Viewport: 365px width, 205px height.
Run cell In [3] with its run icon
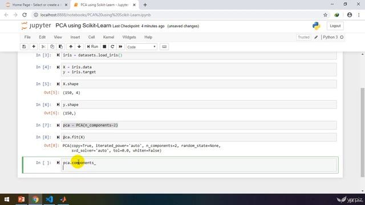click(58, 55)
